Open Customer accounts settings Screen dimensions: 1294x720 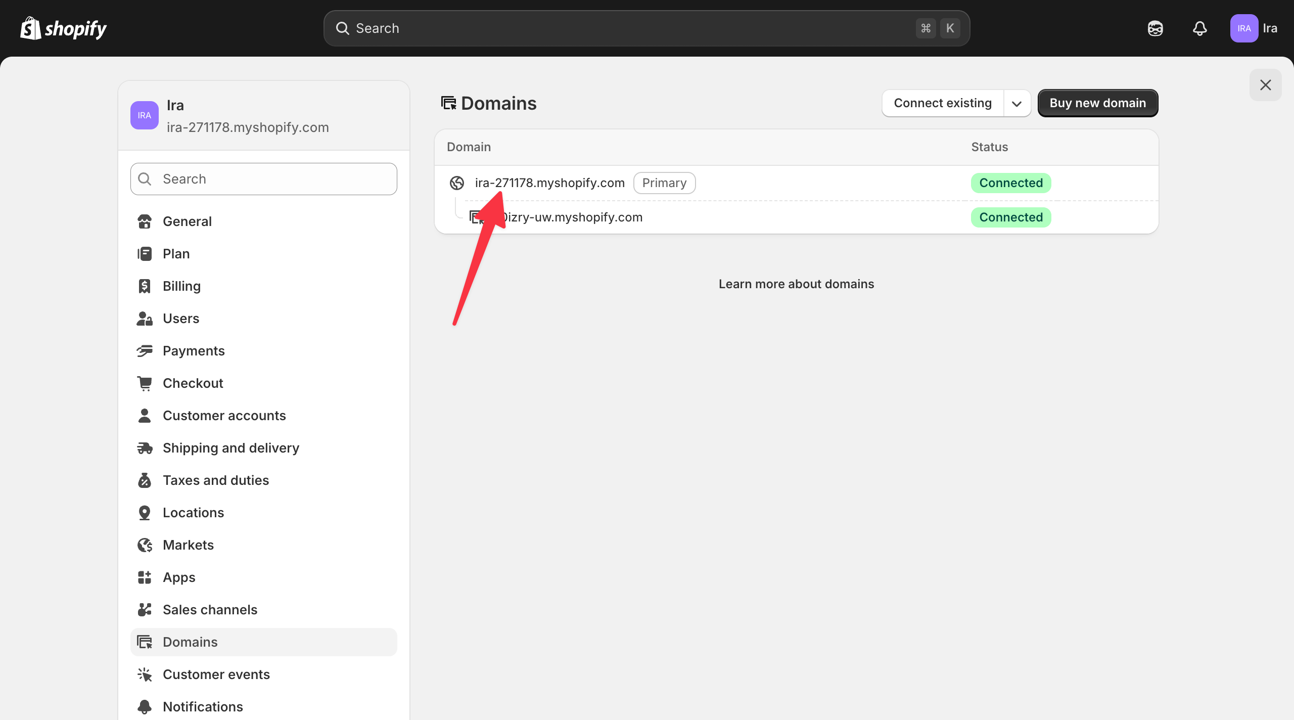(x=264, y=416)
